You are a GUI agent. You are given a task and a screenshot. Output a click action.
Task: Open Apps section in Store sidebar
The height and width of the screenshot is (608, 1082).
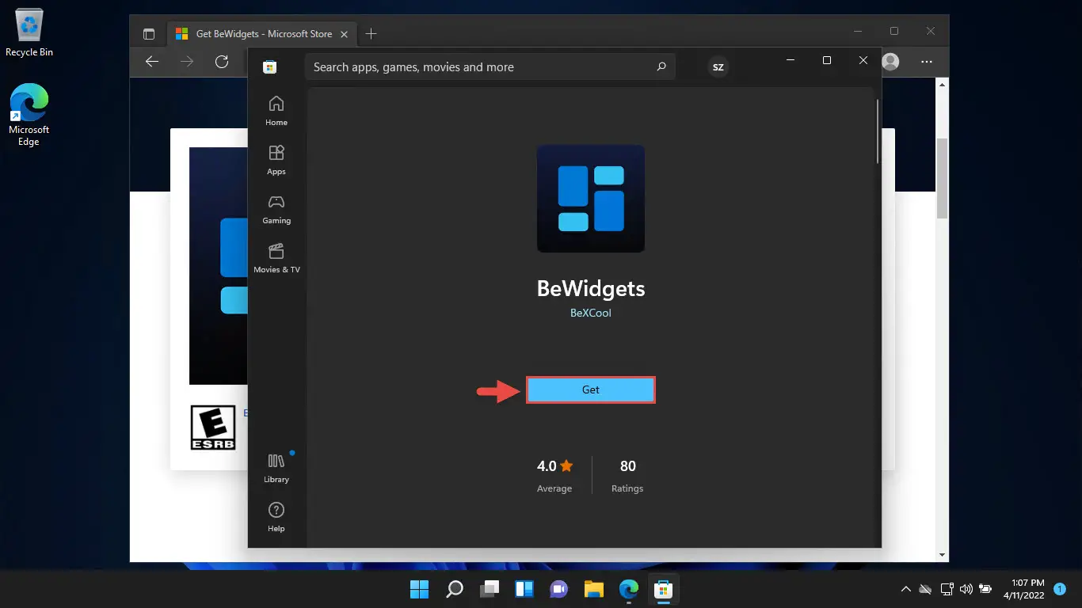tap(276, 160)
